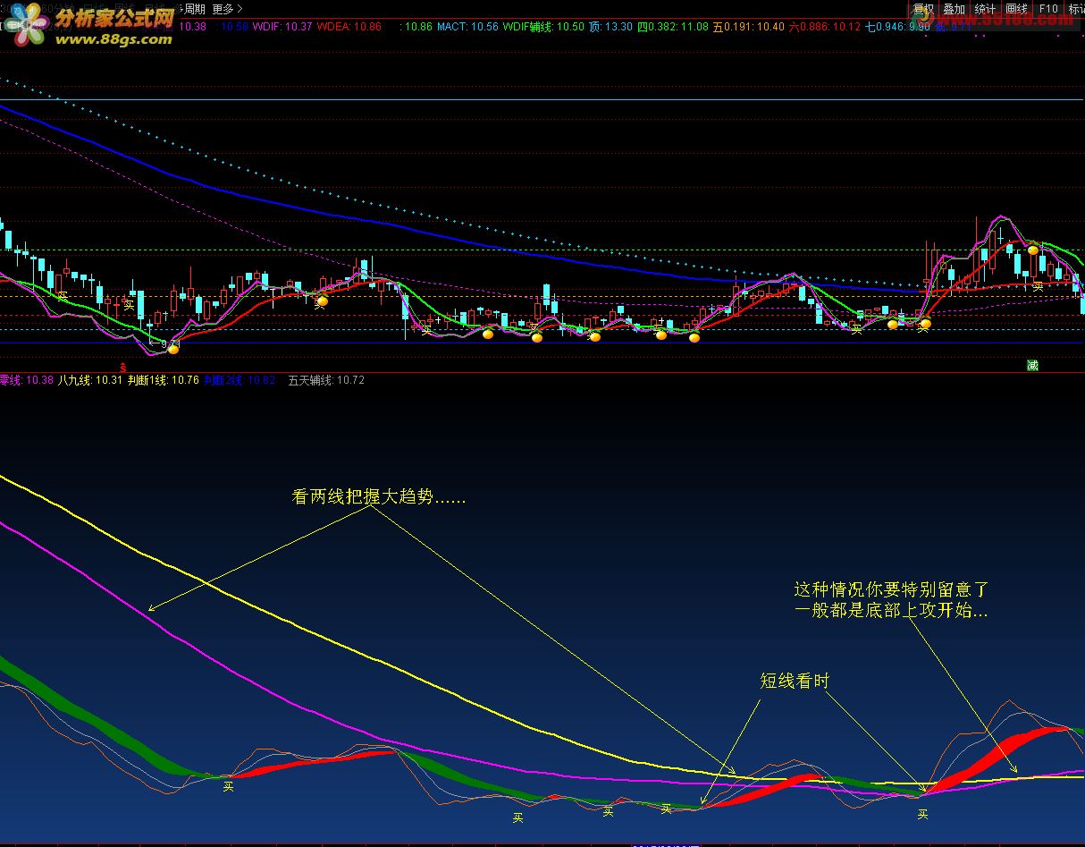Click the 复权 button in the top toolbar
The image size is (1085, 847).
(923, 9)
